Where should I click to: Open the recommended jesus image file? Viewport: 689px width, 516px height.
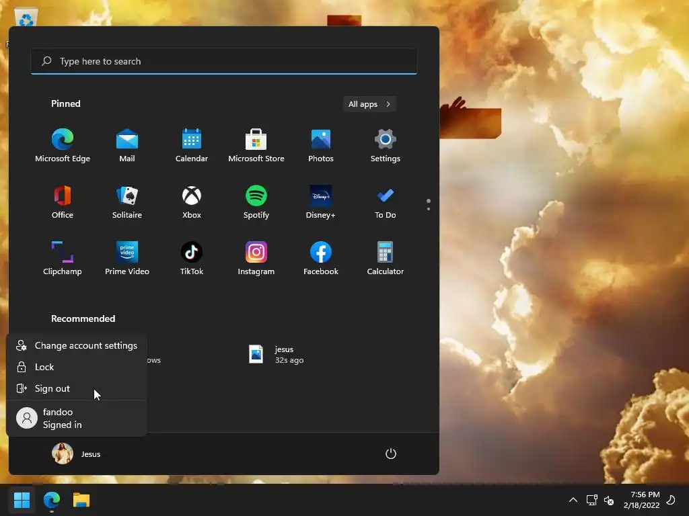276,355
